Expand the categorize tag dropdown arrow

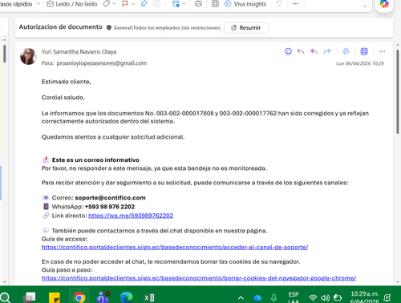coord(115,4)
